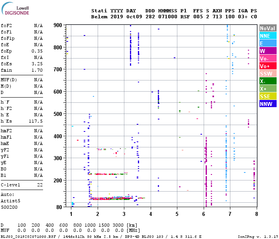Select the yellow SSE legend swatch
The image size is (279, 239).
click(268, 96)
